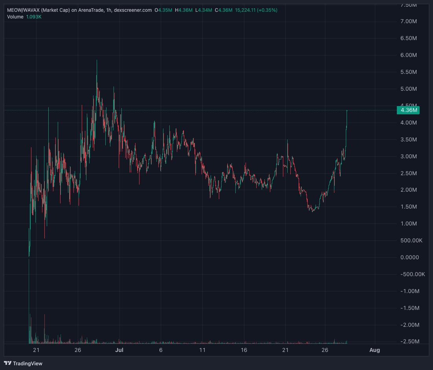Click the -2.00M price axis label
This screenshot has height=370, width=433.
pyautogui.click(x=410, y=325)
